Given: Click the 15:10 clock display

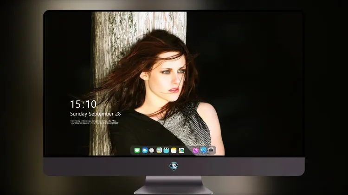Looking at the screenshot, I should 83,104.
